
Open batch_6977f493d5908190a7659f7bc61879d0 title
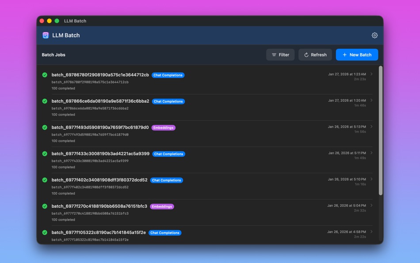(100, 128)
